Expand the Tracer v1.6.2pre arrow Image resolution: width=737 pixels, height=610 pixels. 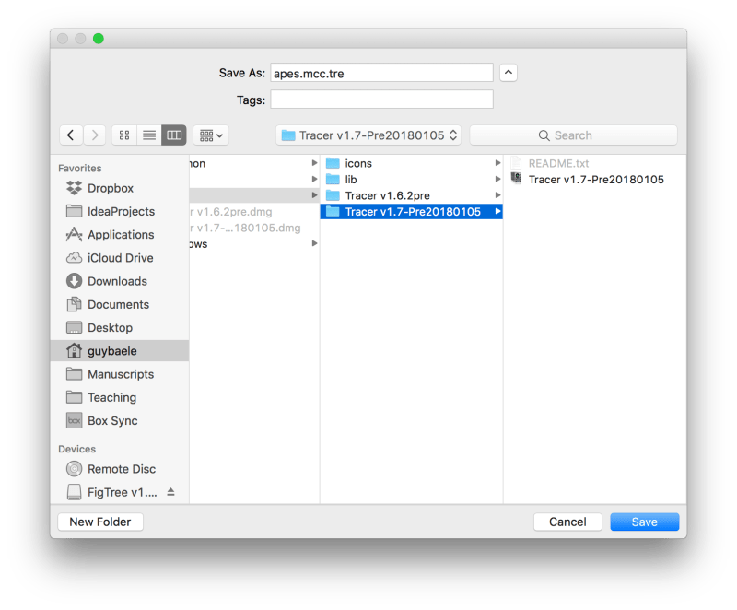pyautogui.click(x=497, y=195)
